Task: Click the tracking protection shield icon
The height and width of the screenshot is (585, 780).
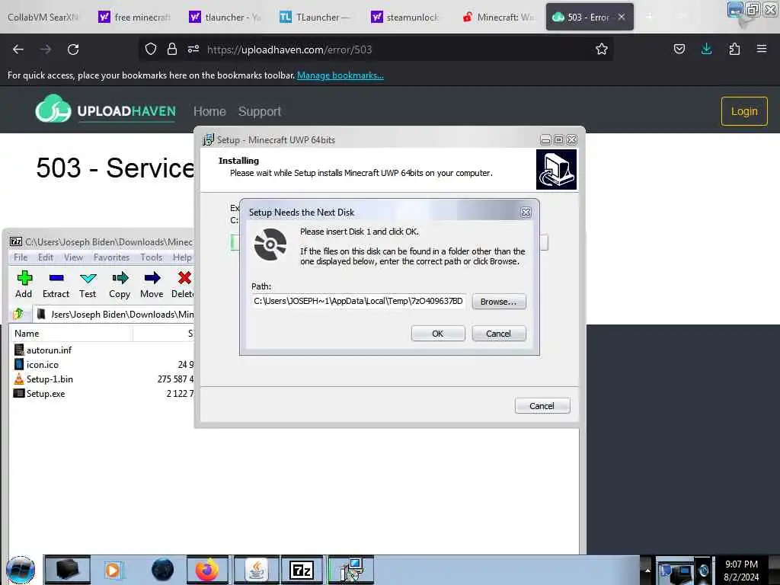Action: [151, 49]
